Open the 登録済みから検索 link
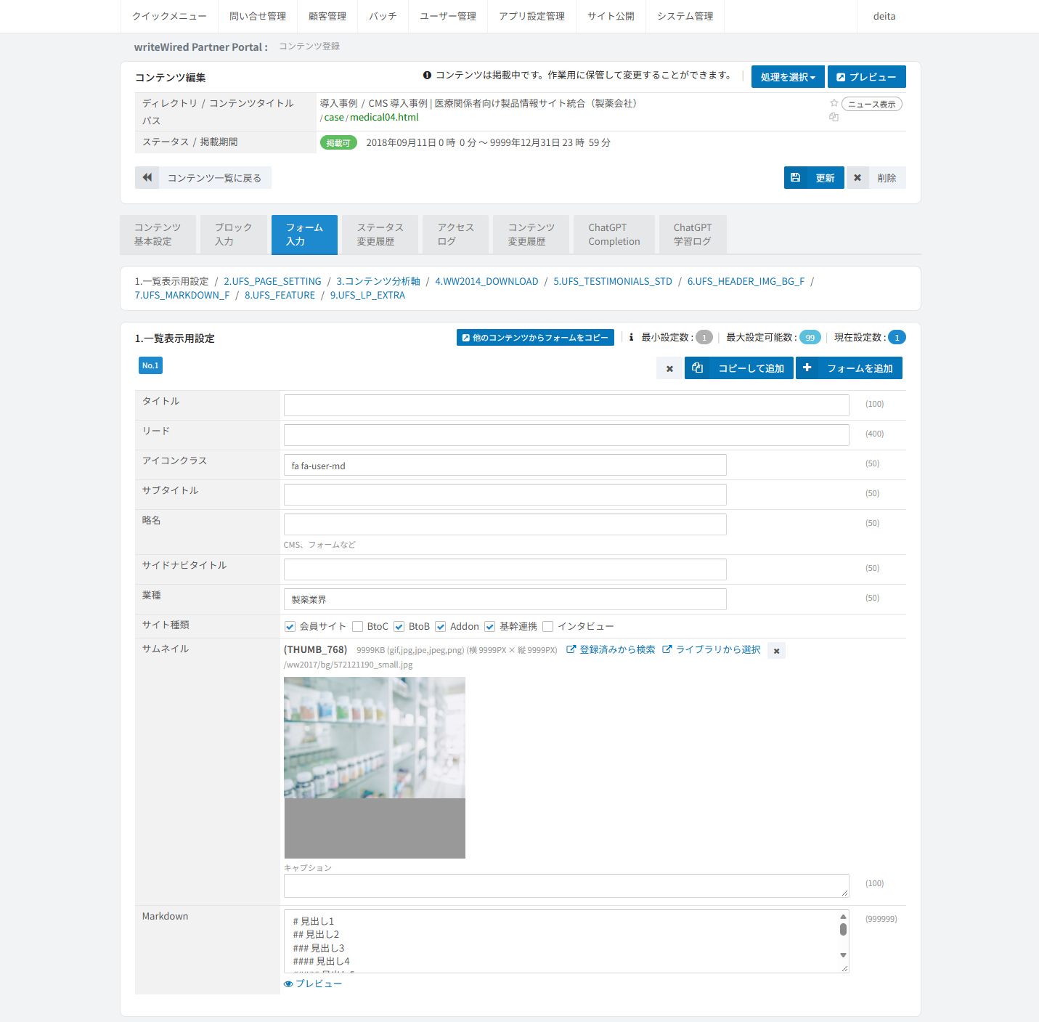 [611, 649]
